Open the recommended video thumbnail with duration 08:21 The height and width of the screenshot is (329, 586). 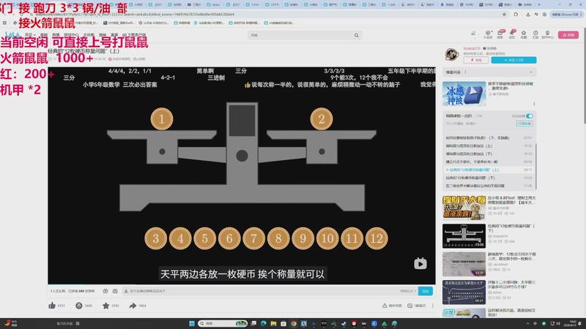point(464,292)
